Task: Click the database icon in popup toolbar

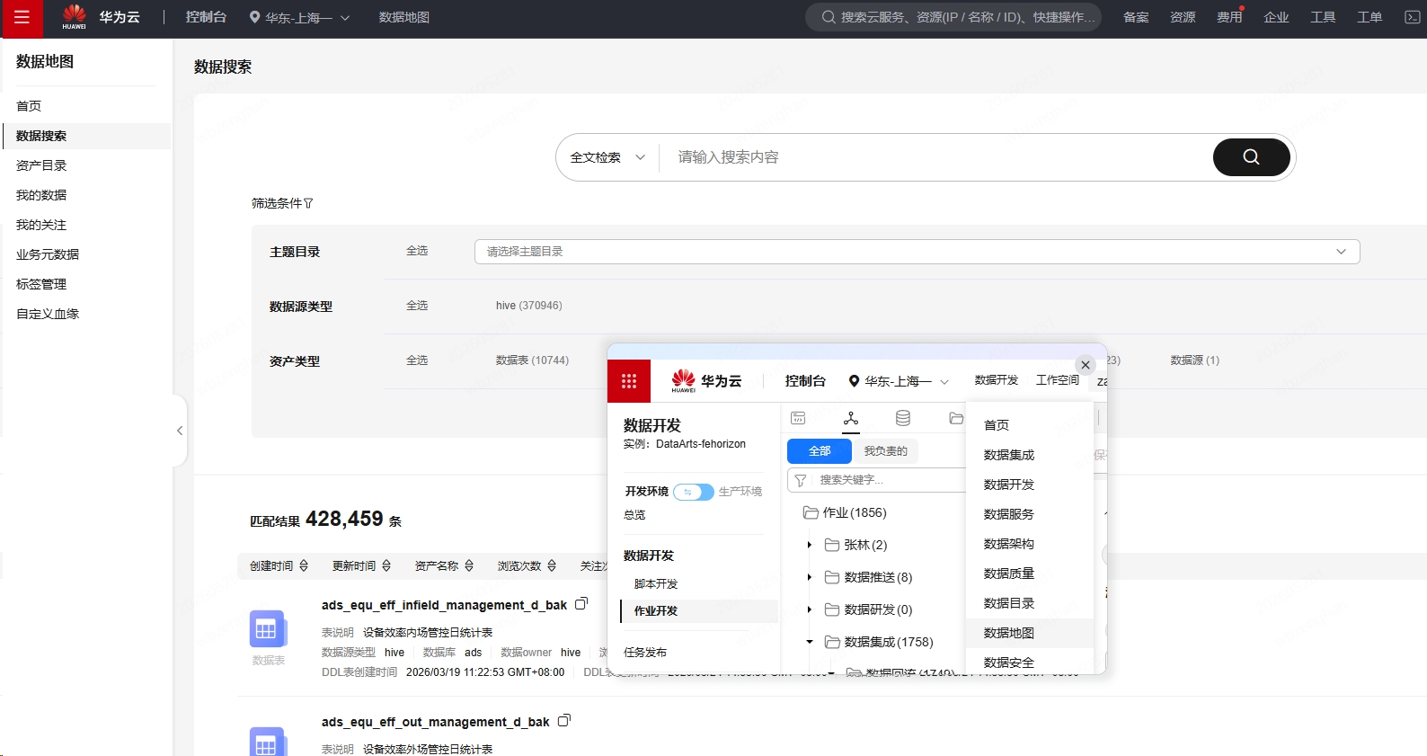Action: point(903,418)
